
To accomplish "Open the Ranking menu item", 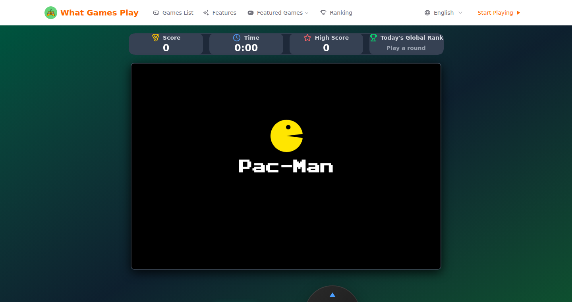I will pos(336,13).
